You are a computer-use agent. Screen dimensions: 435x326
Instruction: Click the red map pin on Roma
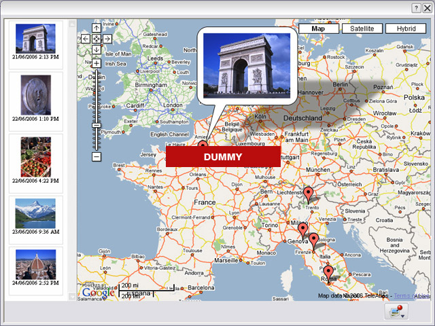[x=328, y=274]
